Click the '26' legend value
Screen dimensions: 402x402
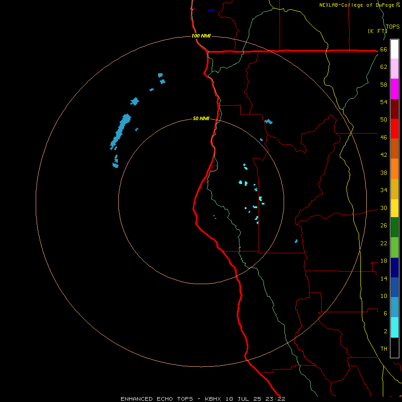(384, 226)
